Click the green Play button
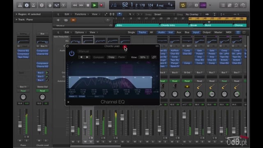263x148 pixels. tap(95, 5)
